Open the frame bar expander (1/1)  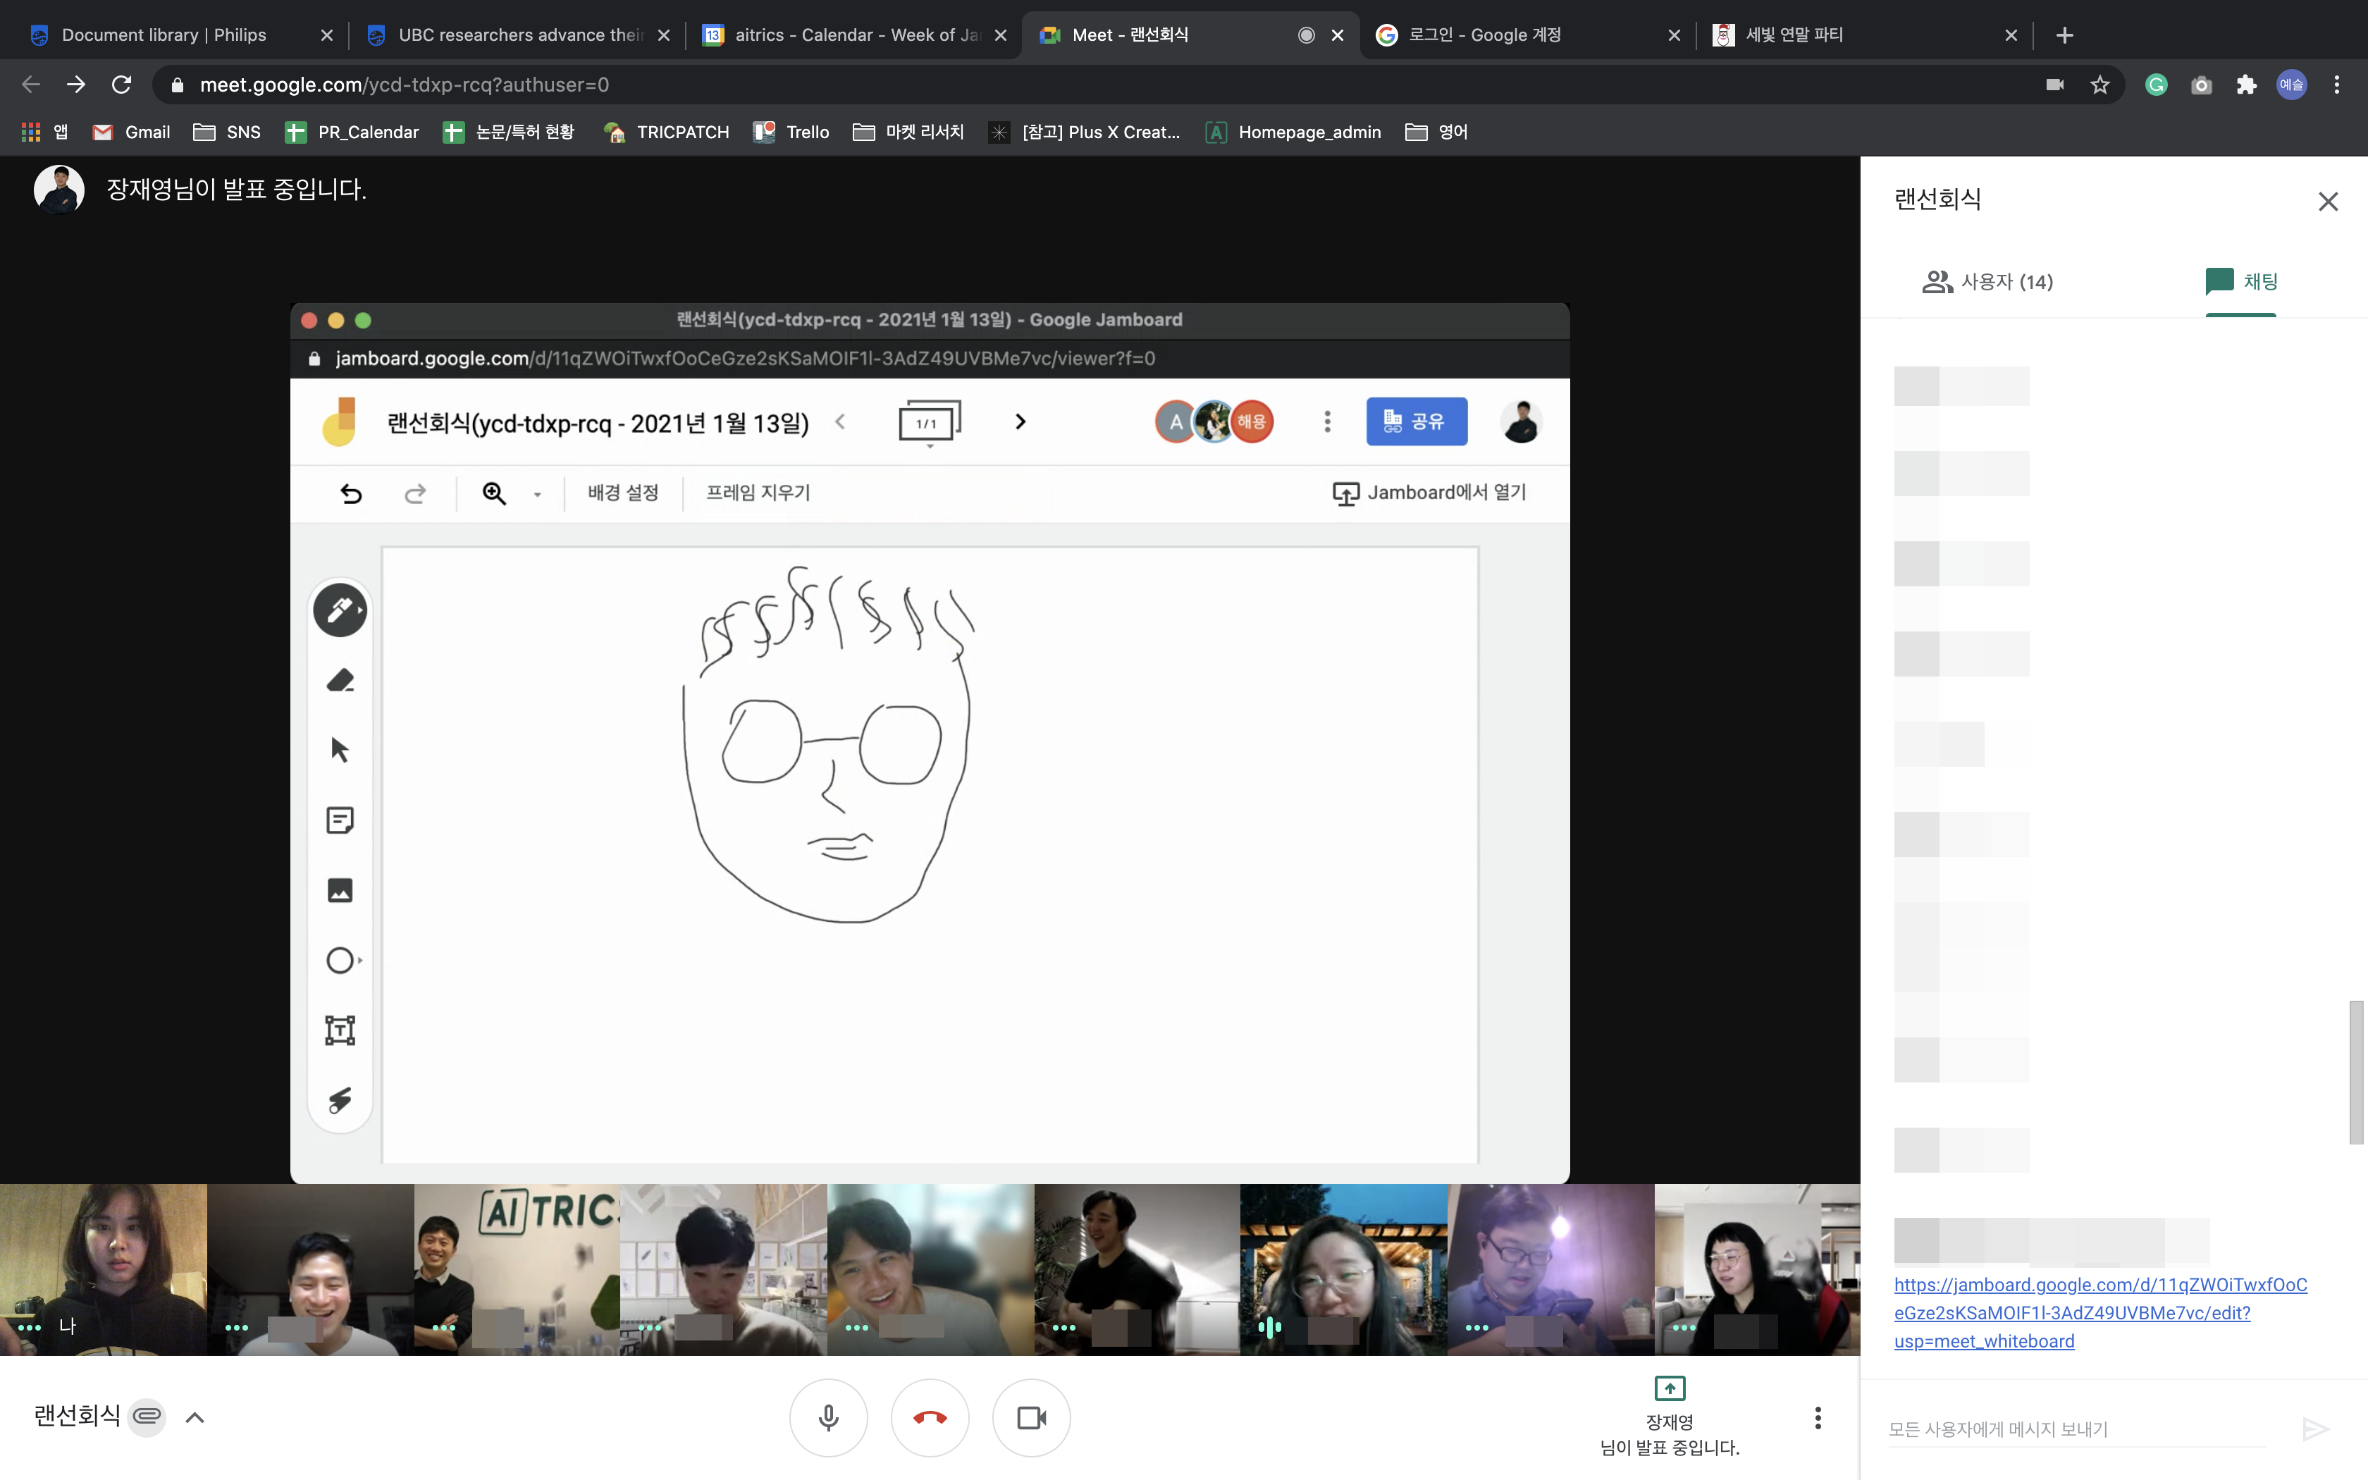(929, 423)
